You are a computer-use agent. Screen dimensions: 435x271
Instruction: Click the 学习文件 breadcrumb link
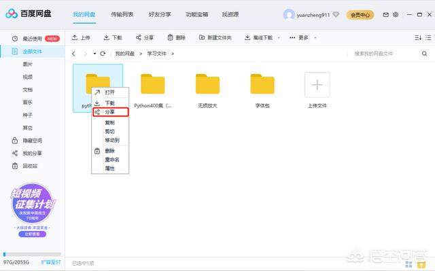point(157,54)
